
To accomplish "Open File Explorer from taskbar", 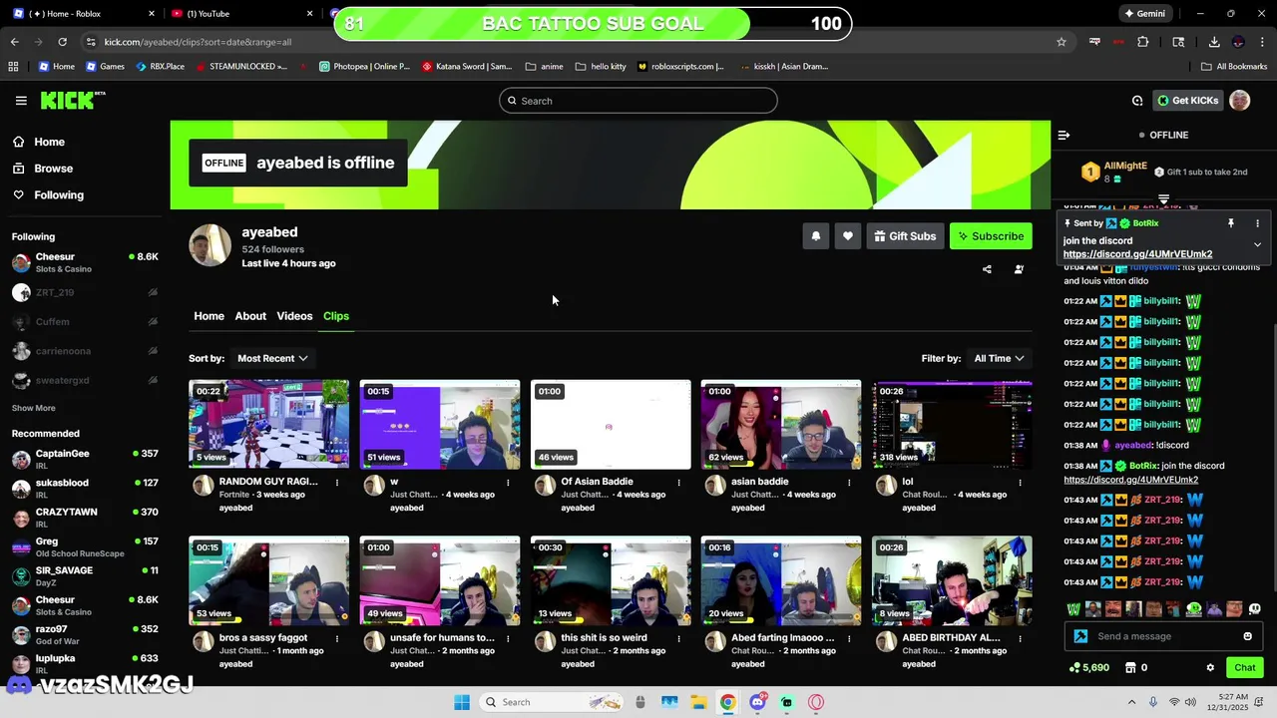I will pos(698,702).
